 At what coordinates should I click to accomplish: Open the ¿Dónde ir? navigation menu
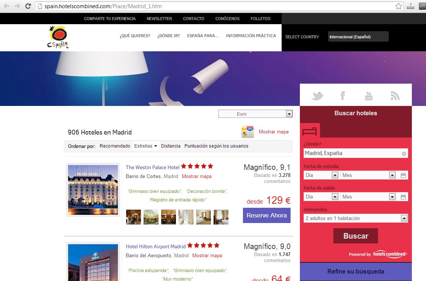(x=169, y=36)
